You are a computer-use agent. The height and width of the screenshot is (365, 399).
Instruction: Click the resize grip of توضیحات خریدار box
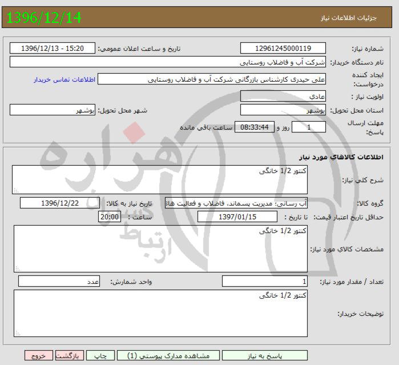tap(18, 333)
